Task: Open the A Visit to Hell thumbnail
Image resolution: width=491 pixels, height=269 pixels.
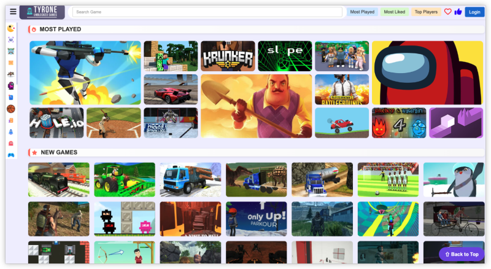Action: click(x=190, y=219)
